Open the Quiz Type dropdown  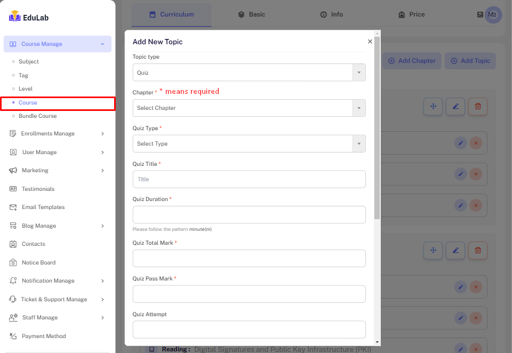(249, 144)
